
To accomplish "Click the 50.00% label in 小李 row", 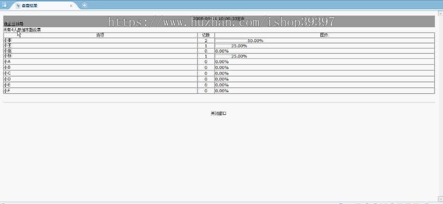I will (255, 41).
